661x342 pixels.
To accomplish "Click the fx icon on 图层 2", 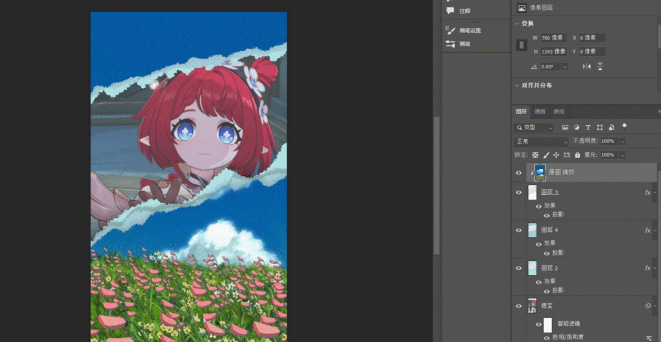I will (x=647, y=268).
